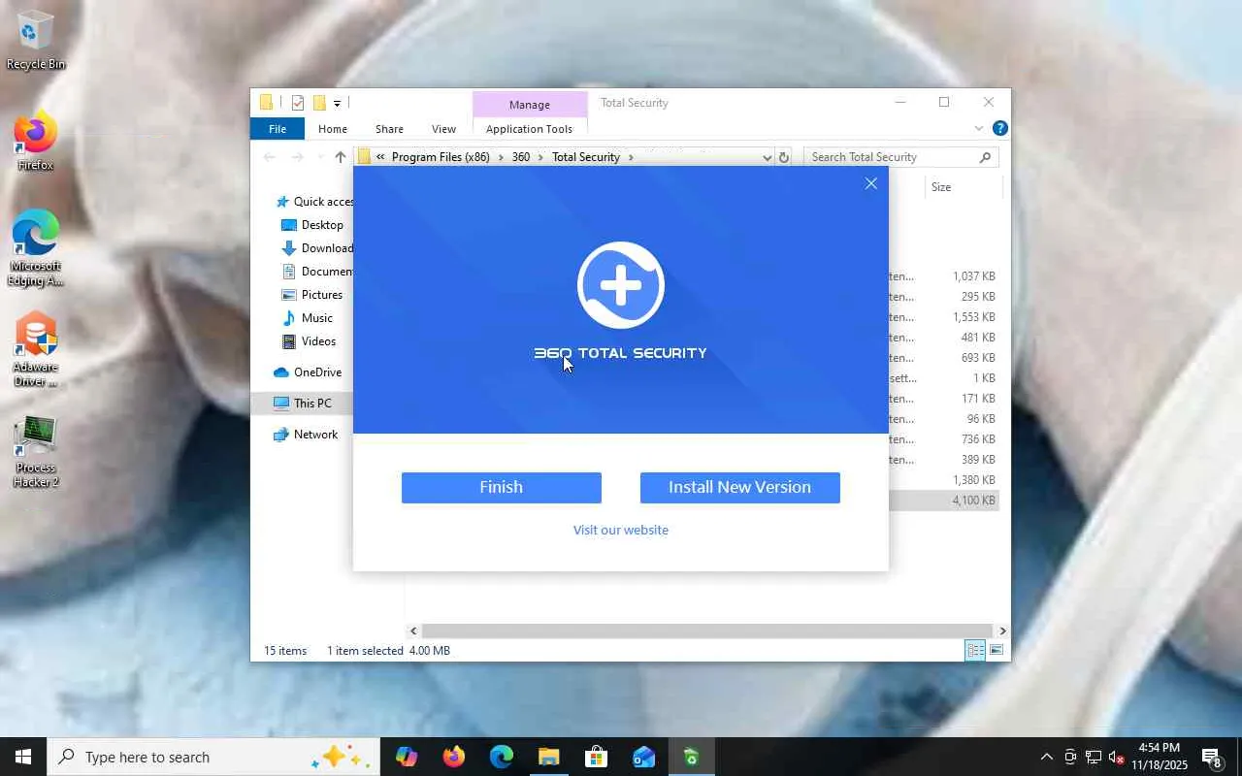The width and height of the screenshot is (1242, 776).
Task: Click the 360 Total Security logo emblem
Action: pos(621,285)
